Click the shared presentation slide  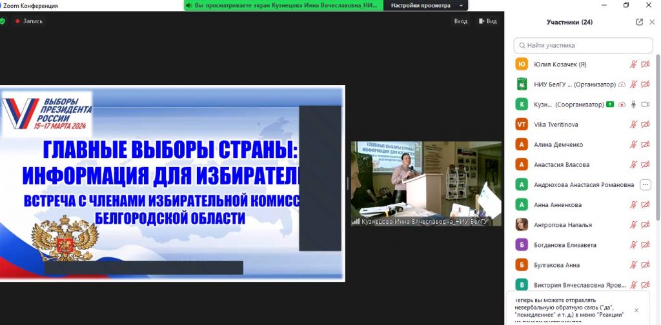coord(172,183)
